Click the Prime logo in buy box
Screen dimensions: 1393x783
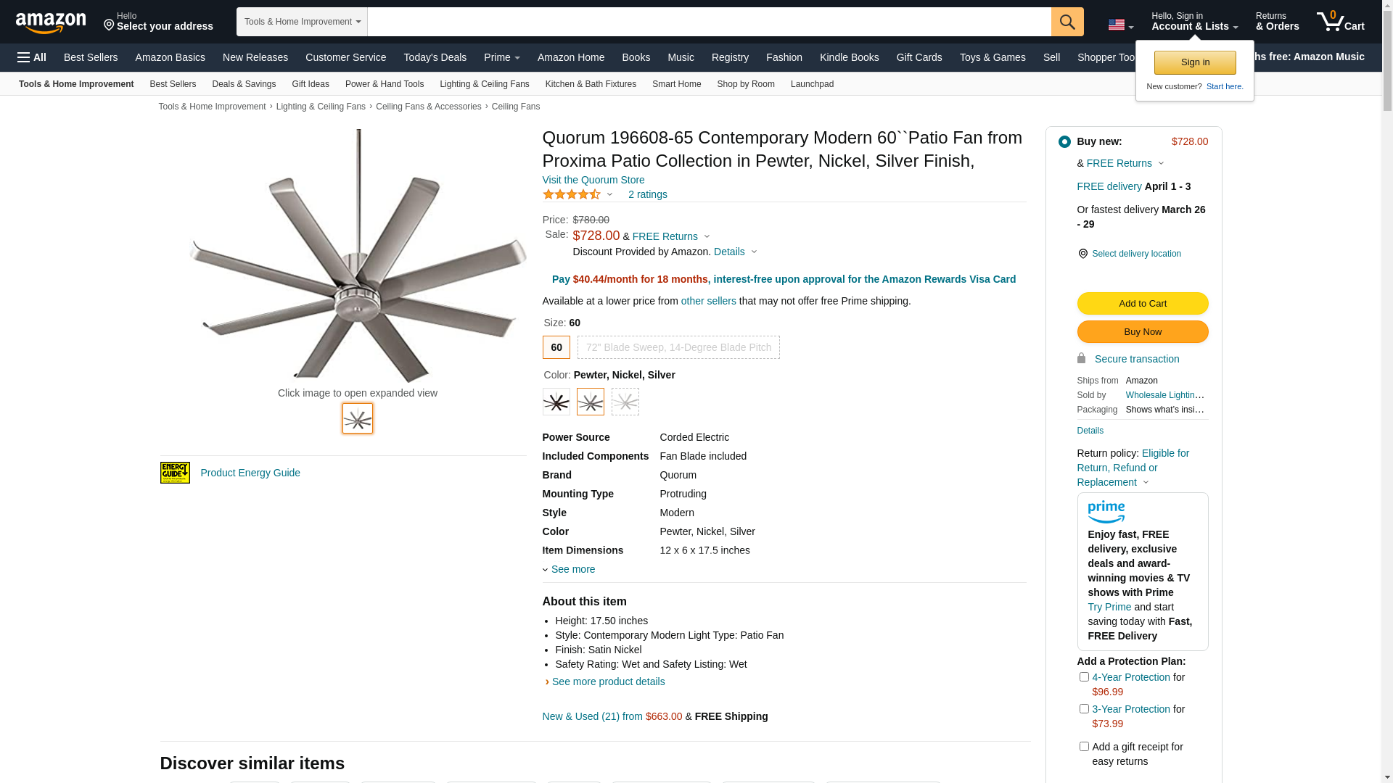click(x=1106, y=512)
